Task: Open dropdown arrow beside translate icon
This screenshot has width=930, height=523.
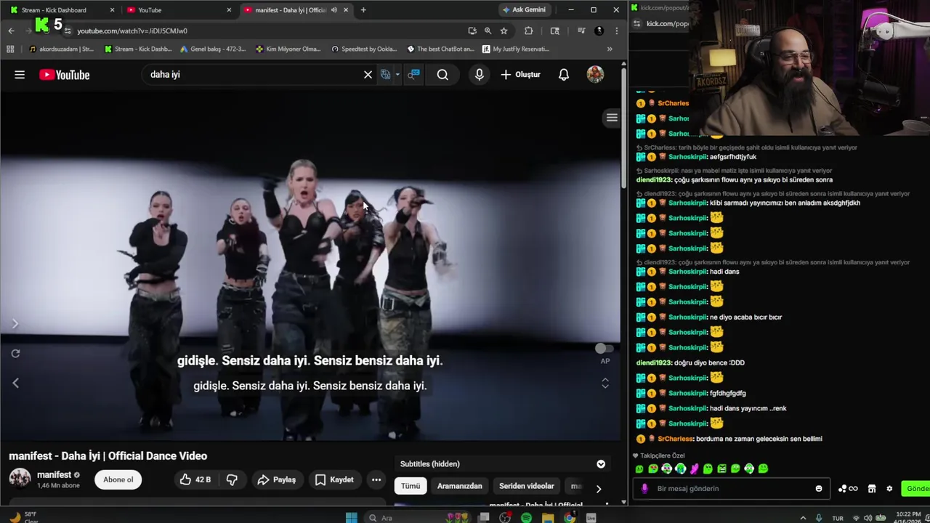Action: click(x=397, y=75)
